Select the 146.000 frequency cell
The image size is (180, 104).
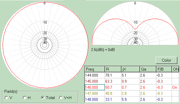pos(95,87)
